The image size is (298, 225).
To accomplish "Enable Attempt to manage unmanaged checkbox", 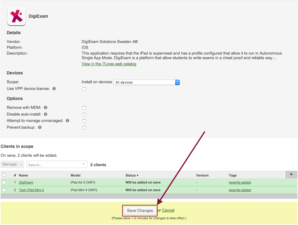I will click(x=84, y=121).
